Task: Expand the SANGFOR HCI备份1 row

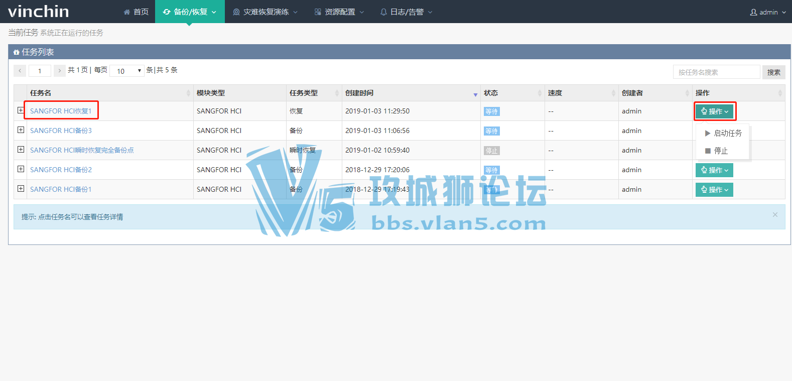Action: pyautogui.click(x=21, y=188)
